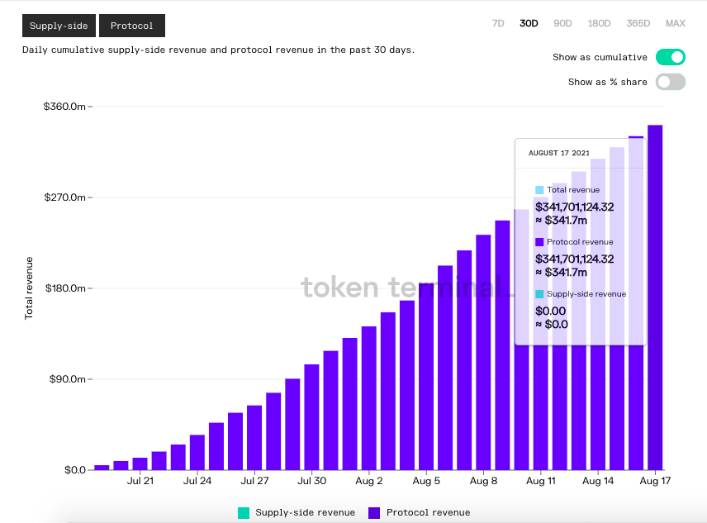Click the teal Supply-side revenue legend swatch
707x523 pixels.
pyautogui.click(x=244, y=513)
